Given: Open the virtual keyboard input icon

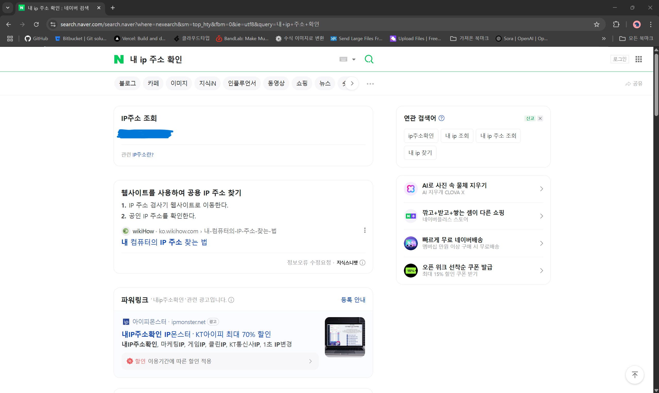Looking at the screenshot, I should point(343,59).
